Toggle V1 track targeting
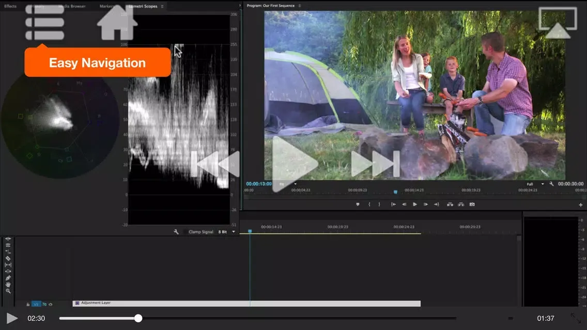587x330 pixels. point(36,304)
